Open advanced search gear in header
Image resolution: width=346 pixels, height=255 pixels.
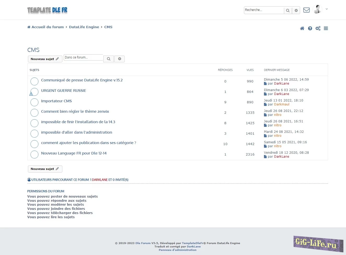tap(296, 10)
